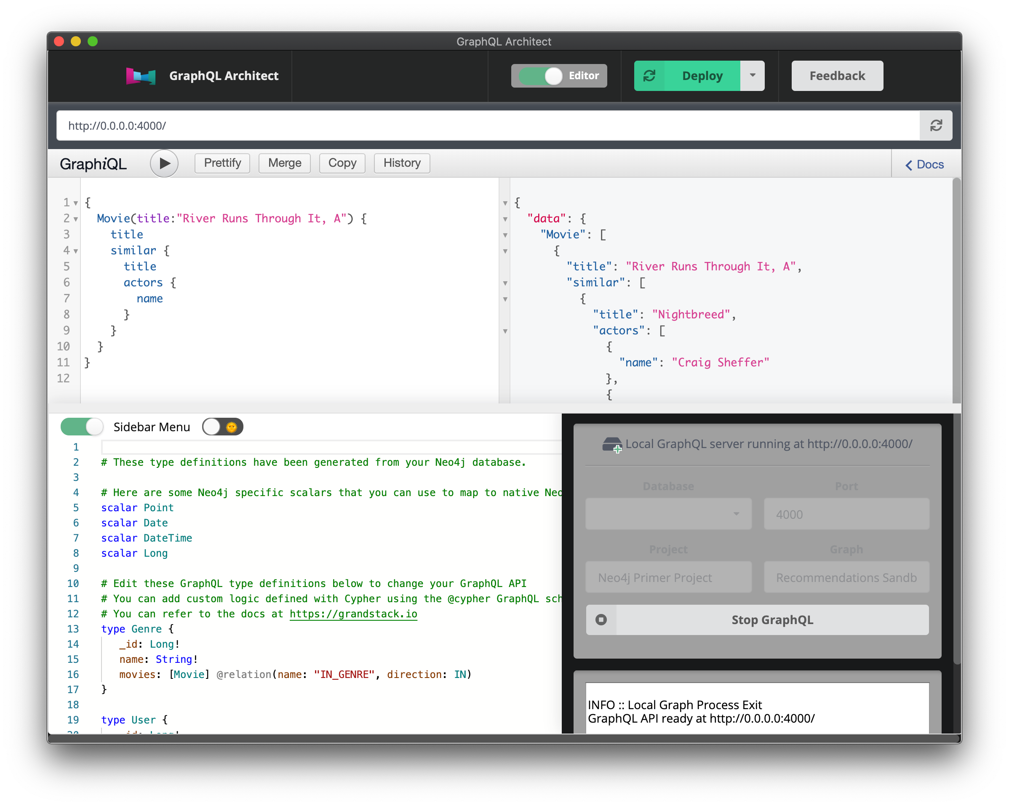Open the Docs panel
Screen dimensions: 1009x806
tap(930, 165)
